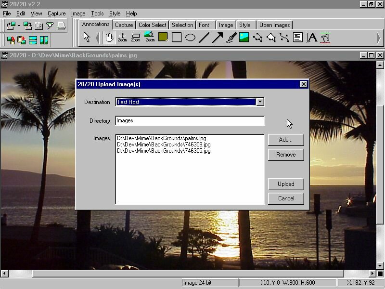Select the text block note tool
The height and width of the screenshot is (289, 385).
click(x=298, y=37)
